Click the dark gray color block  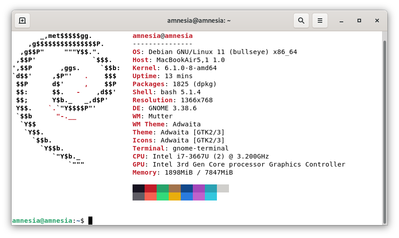[138, 196]
